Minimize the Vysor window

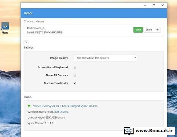tap(145, 5)
